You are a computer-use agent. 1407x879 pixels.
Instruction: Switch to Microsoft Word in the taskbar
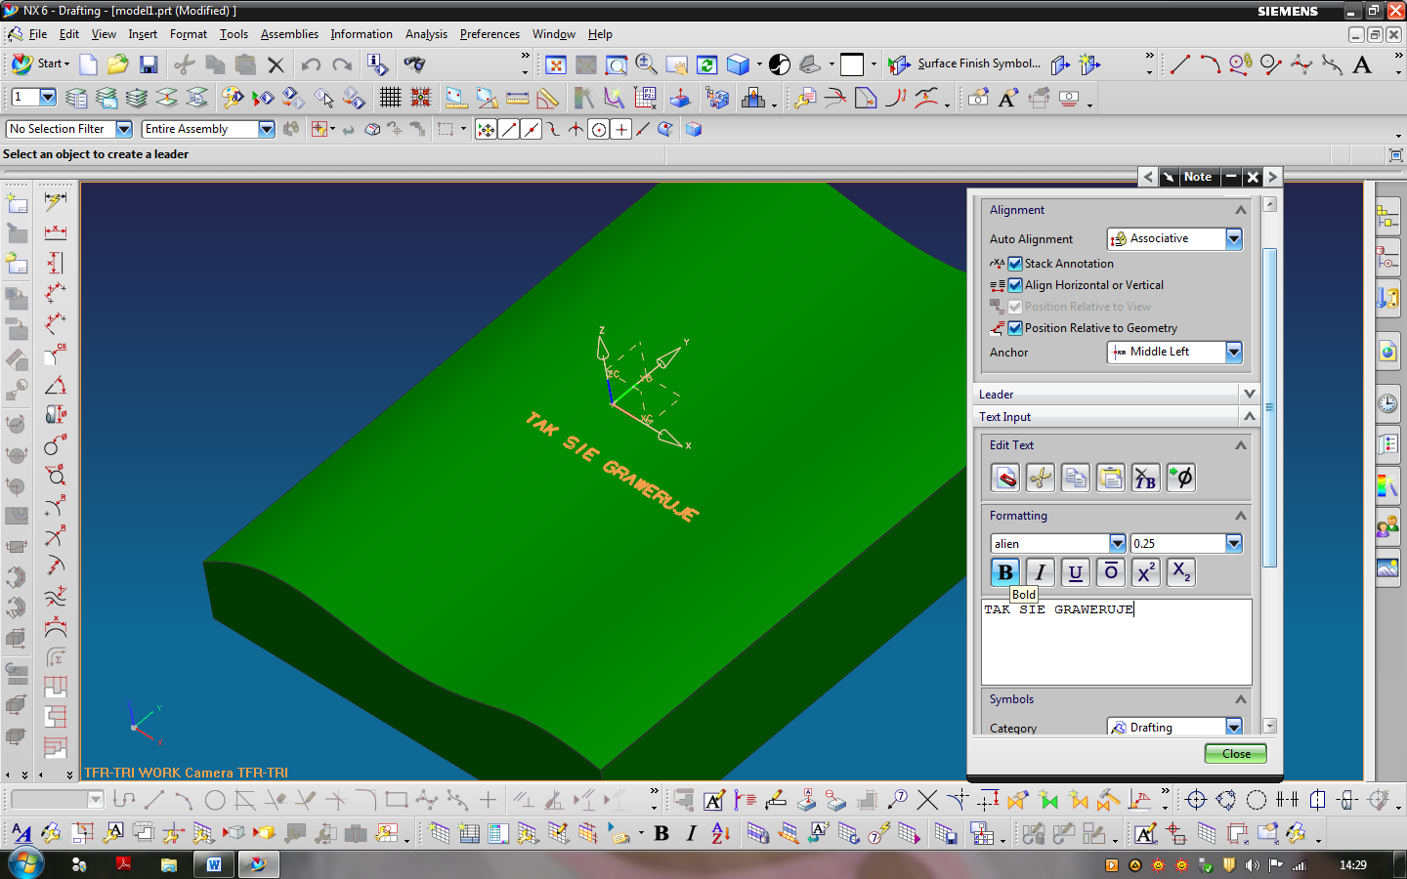click(214, 864)
